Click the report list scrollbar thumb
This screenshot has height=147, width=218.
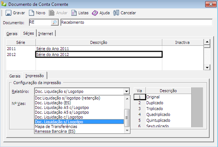(x=127, y=118)
